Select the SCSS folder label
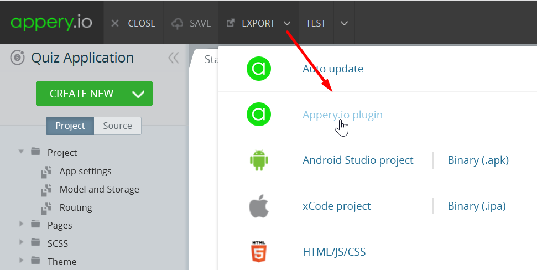 (58, 243)
